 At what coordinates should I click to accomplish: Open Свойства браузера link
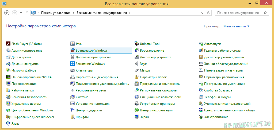click(x=218, y=90)
